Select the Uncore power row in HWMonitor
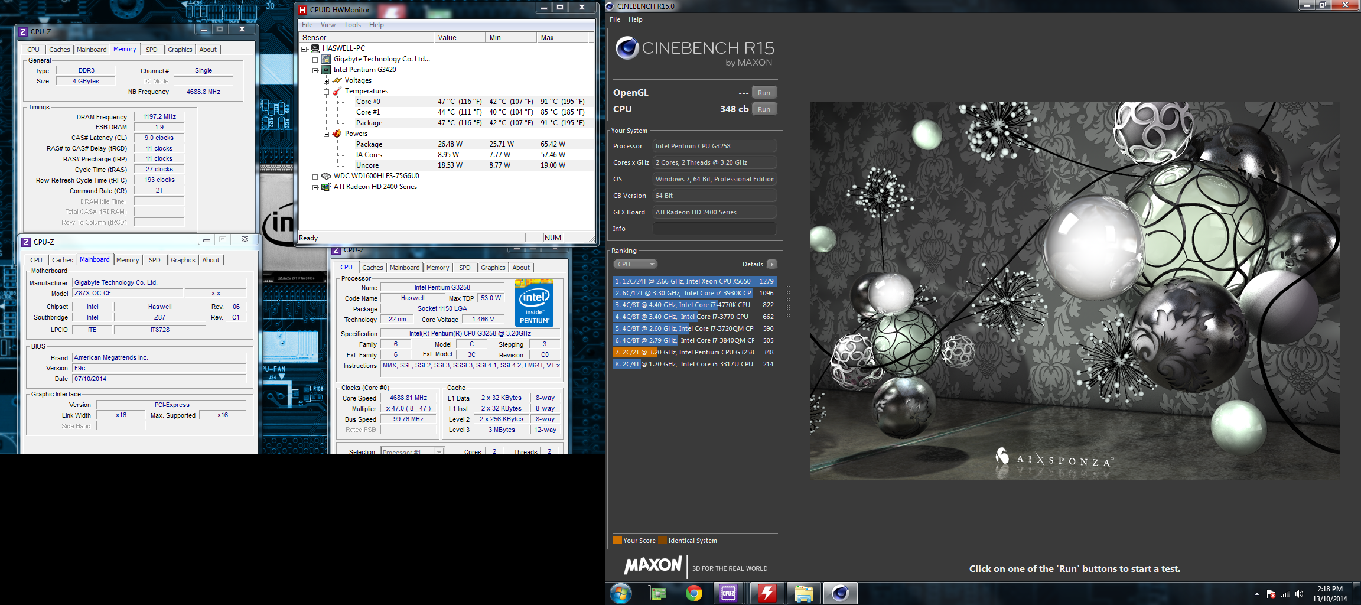Screen dimensions: 1361x605 (446, 165)
